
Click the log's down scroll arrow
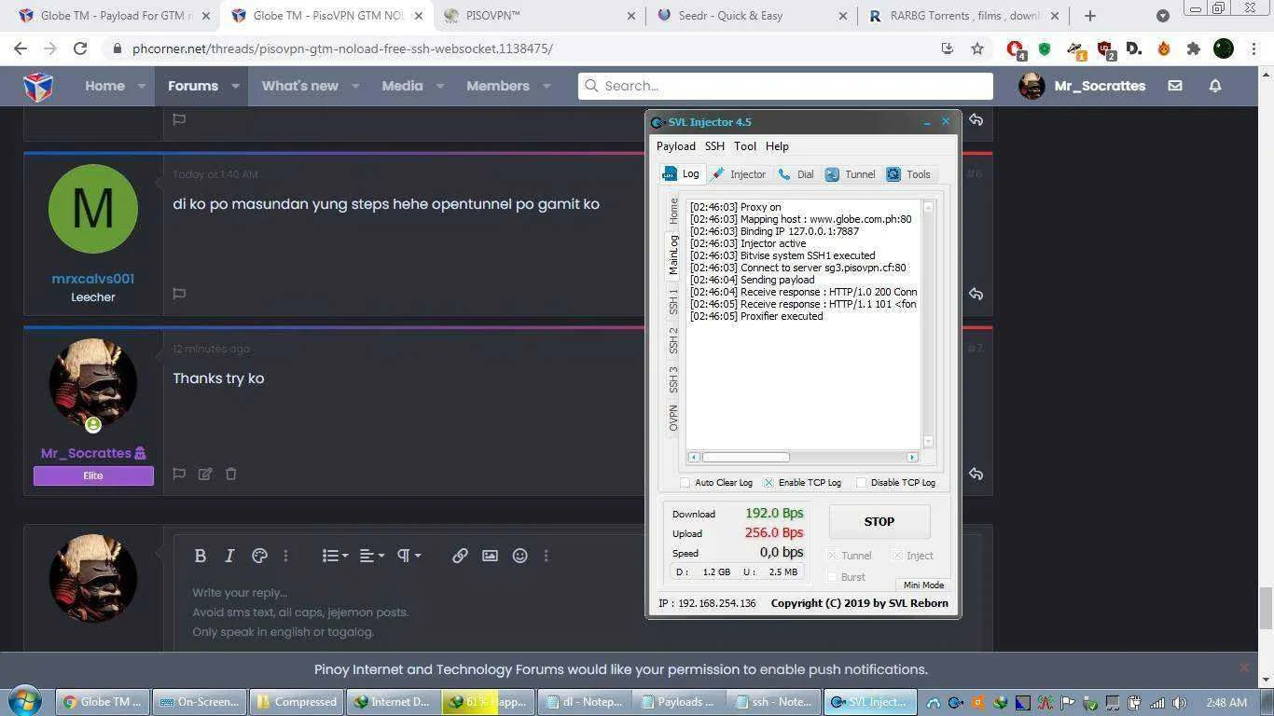pyautogui.click(x=928, y=441)
